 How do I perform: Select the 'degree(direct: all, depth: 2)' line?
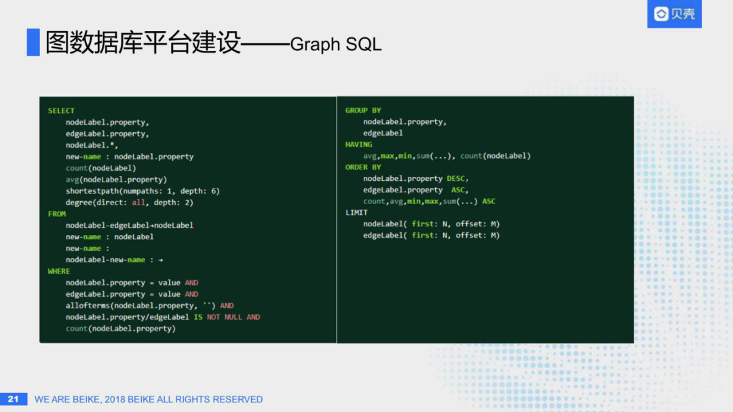click(x=130, y=203)
